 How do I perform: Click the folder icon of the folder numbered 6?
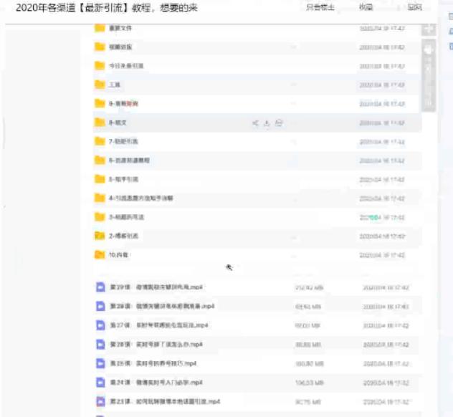pos(100,160)
